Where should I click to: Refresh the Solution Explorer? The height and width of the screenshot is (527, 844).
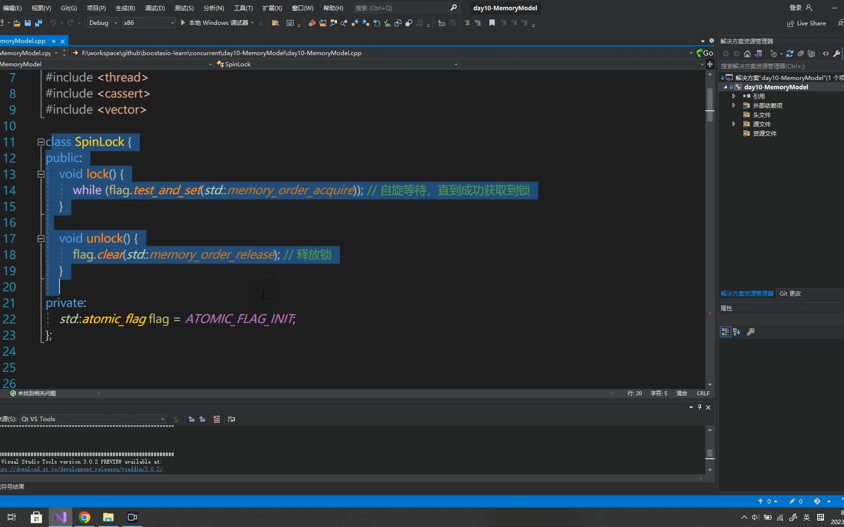(x=790, y=54)
